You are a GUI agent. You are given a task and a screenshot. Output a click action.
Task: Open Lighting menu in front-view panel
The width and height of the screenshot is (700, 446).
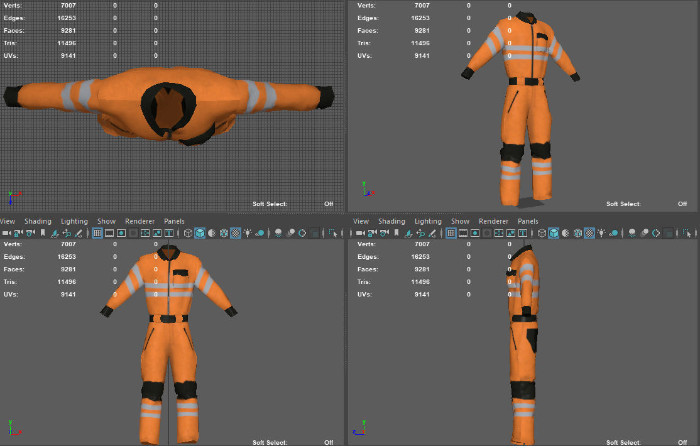pos(74,222)
